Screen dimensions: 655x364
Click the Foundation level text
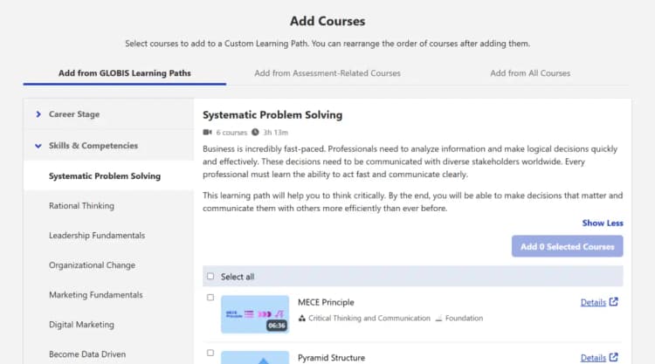click(464, 318)
